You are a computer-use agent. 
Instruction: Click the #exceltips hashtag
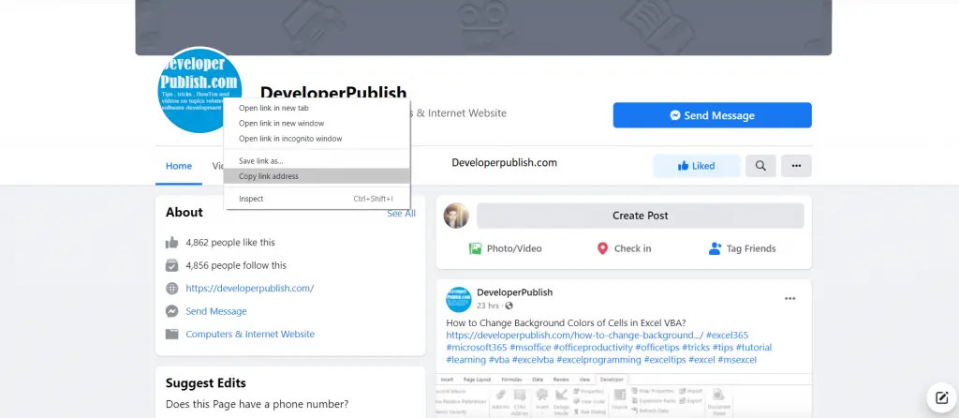[665, 360]
